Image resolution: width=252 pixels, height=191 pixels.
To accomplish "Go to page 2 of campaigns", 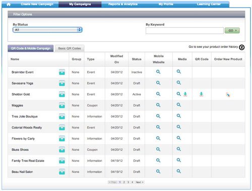I will click(124, 182).
